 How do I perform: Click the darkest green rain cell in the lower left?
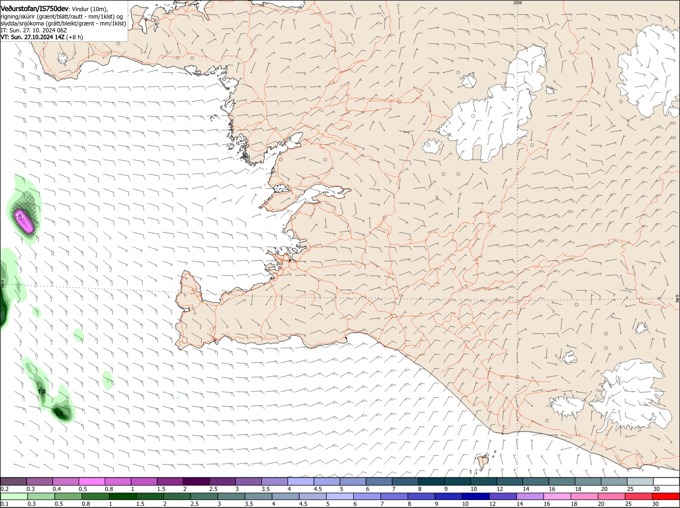point(61,413)
